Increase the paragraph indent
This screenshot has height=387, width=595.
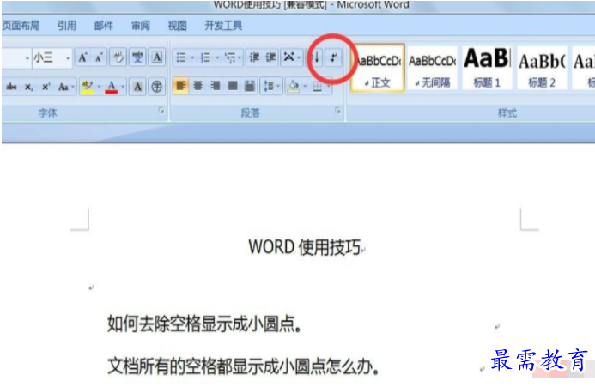pos(270,57)
